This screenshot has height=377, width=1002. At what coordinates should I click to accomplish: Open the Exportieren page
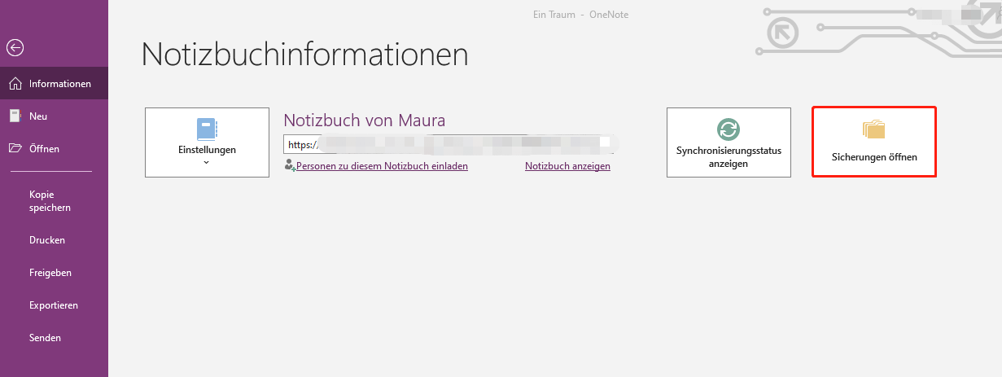pos(54,305)
